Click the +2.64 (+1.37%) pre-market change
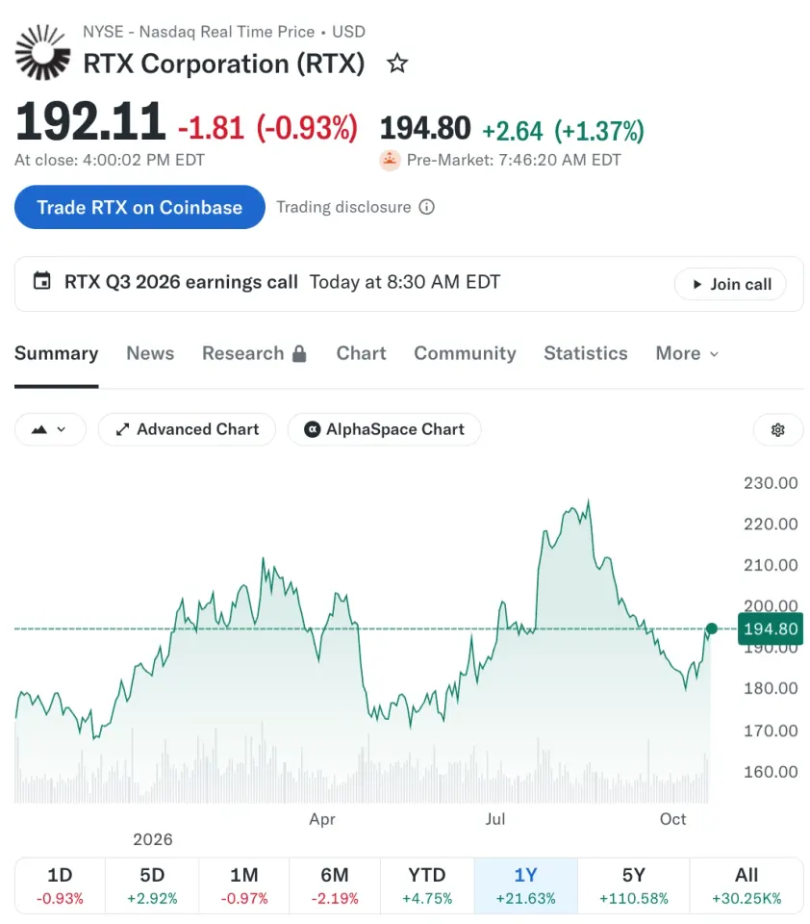The height and width of the screenshot is (924, 810). 563,131
